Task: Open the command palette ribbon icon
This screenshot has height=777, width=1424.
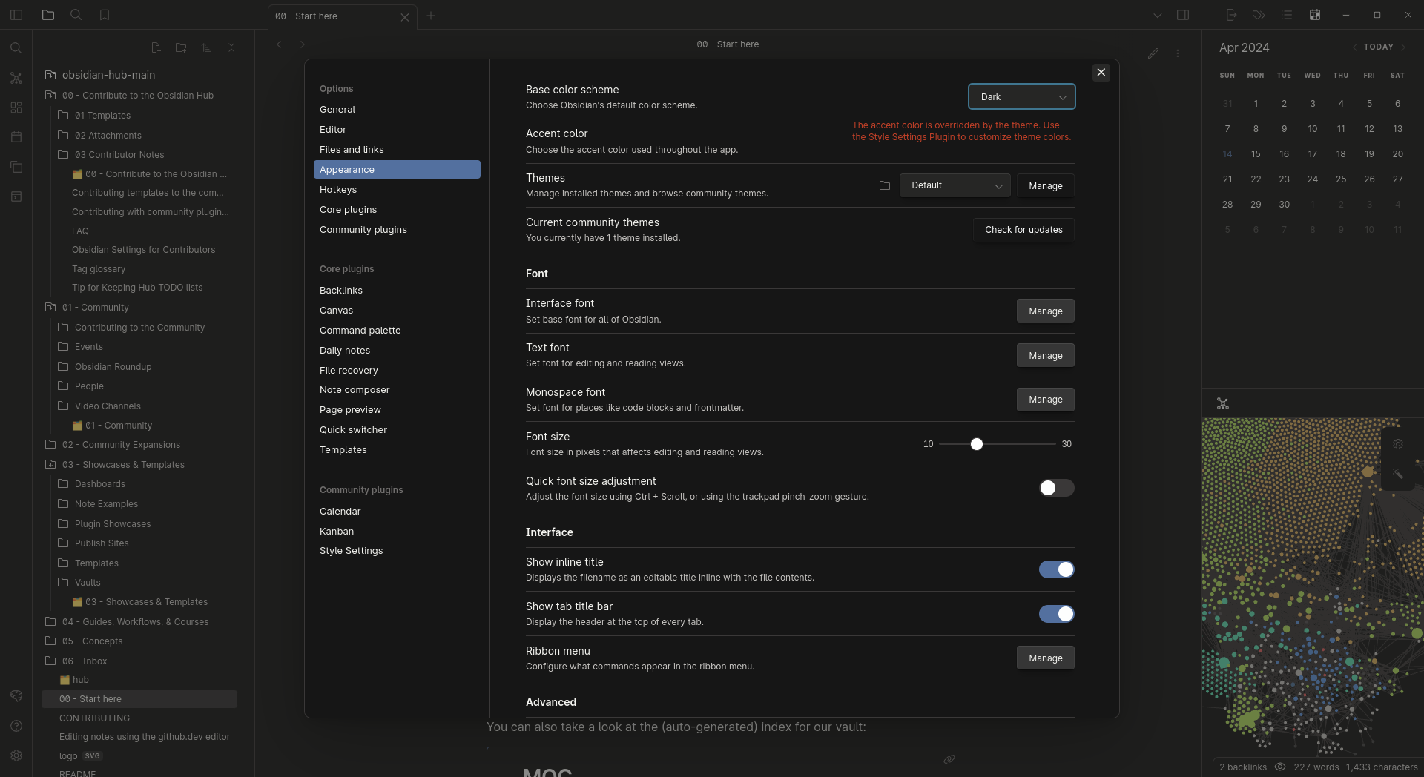Action: pyautogui.click(x=16, y=196)
